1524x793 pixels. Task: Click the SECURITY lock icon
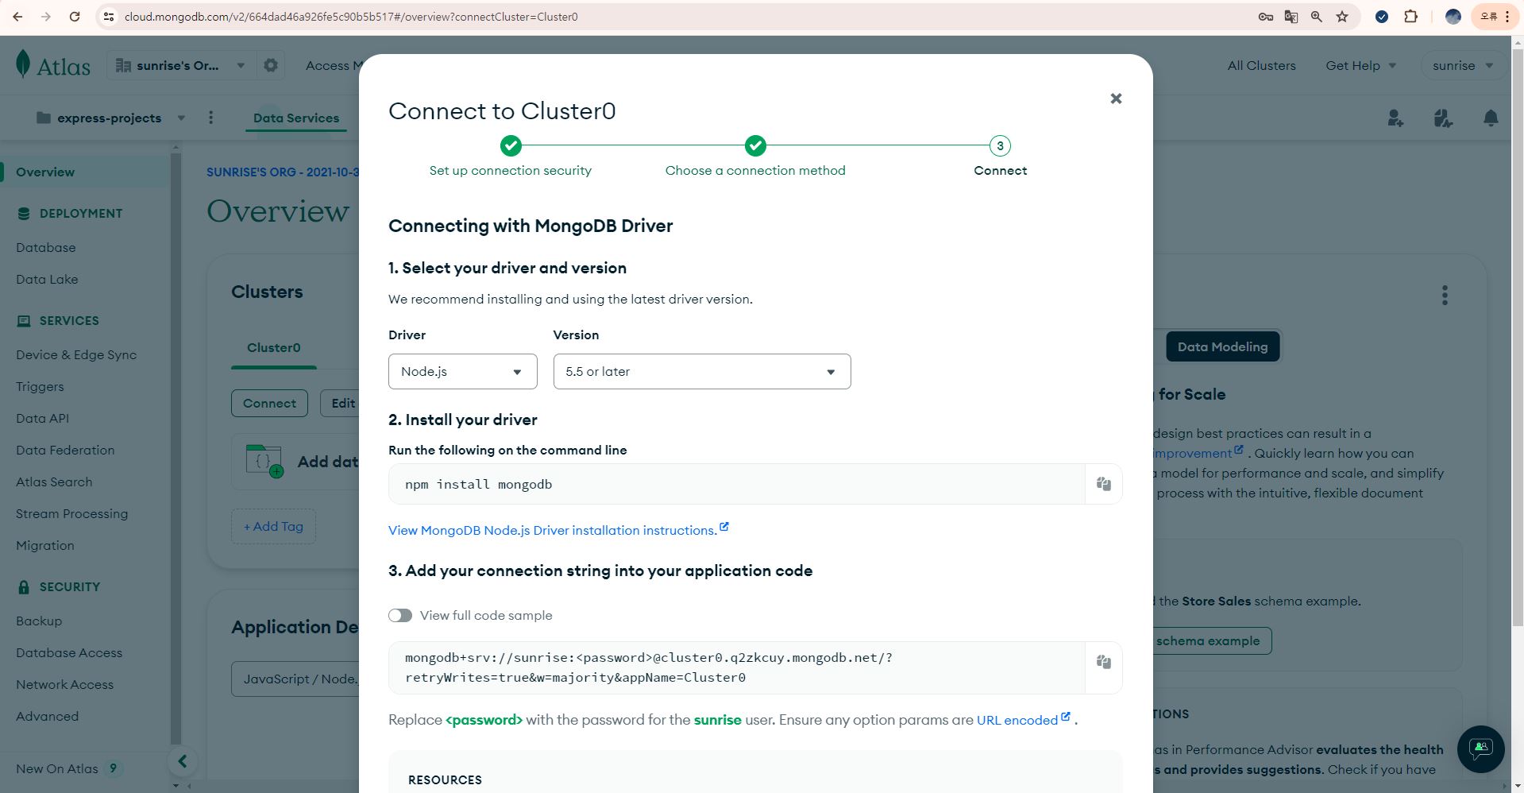coord(23,587)
